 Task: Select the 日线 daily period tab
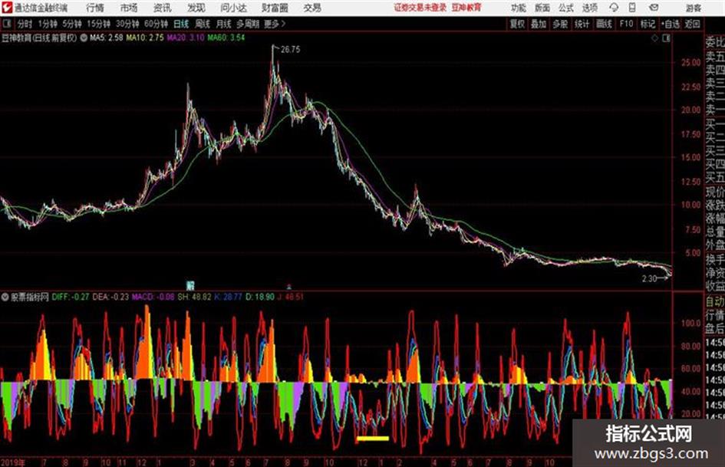coord(181,24)
